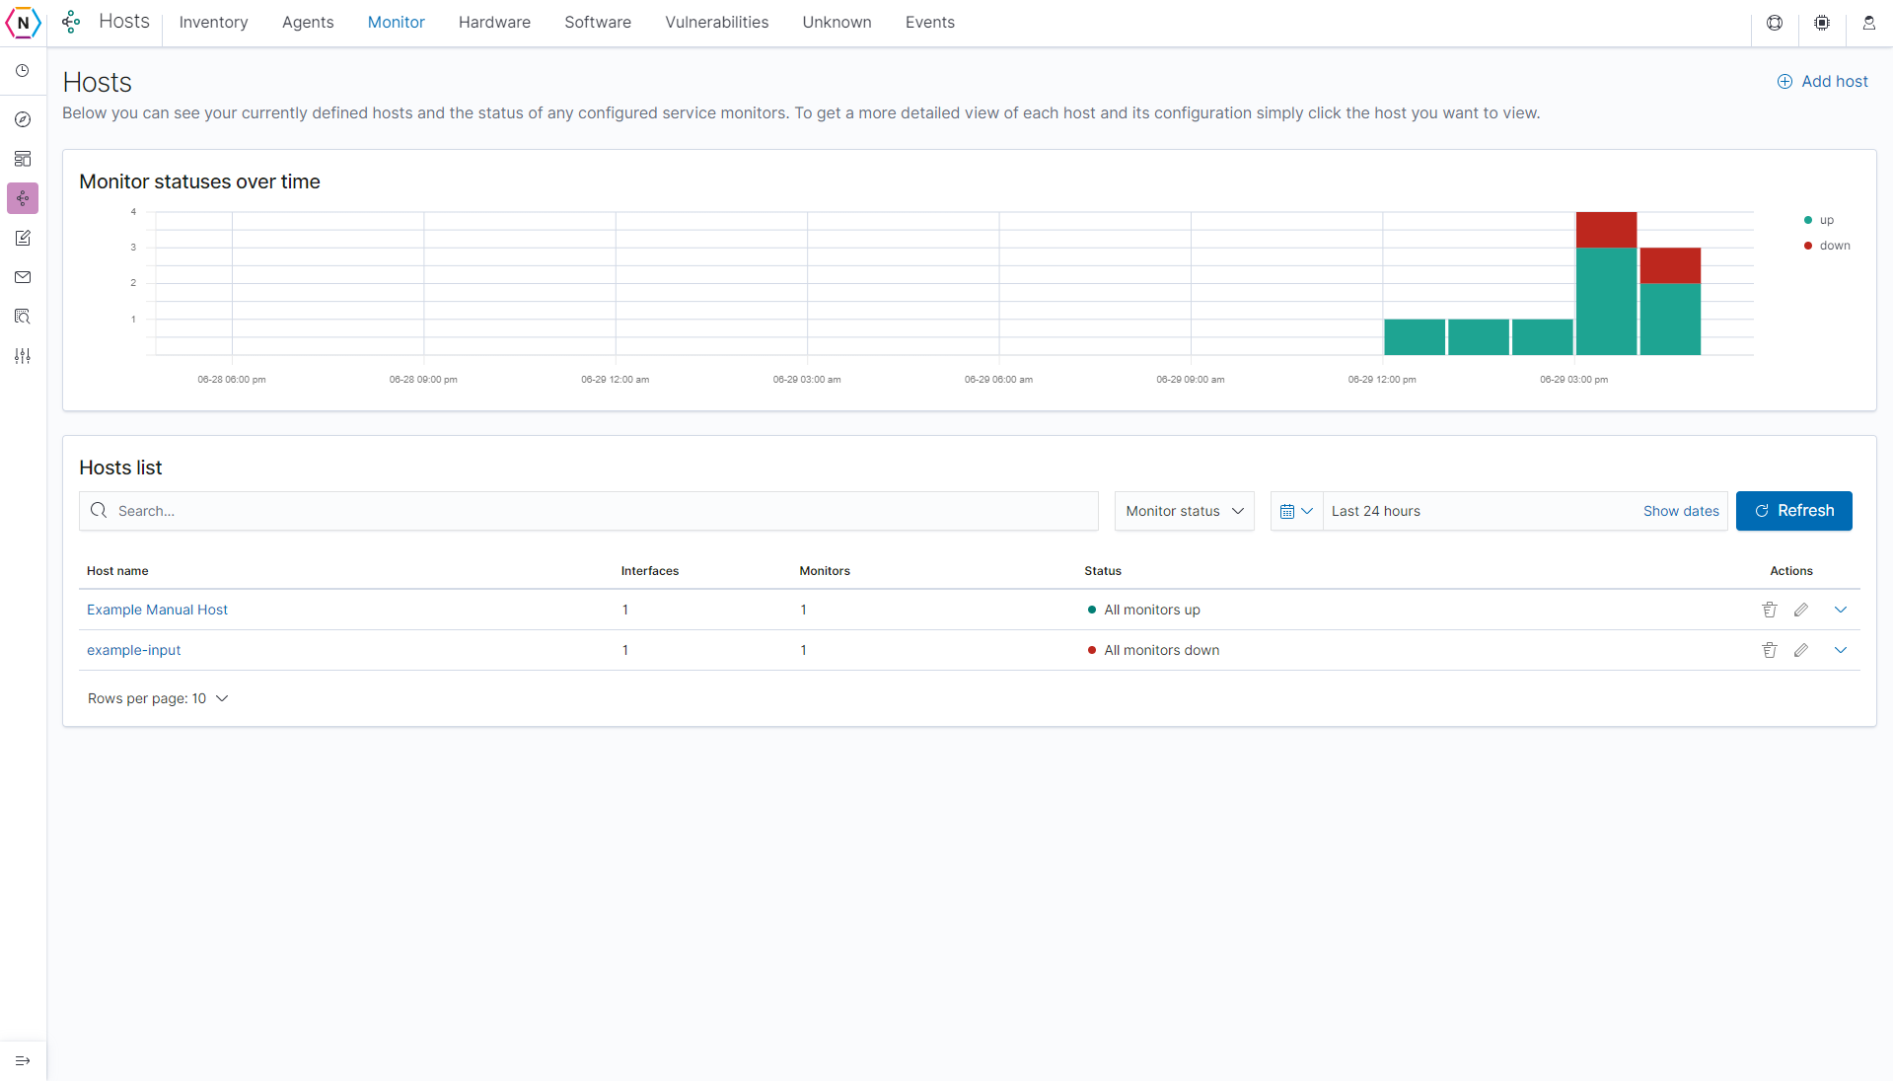Click the Status column header
Image resolution: width=1893 pixels, height=1081 pixels.
pyautogui.click(x=1103, y=571)
